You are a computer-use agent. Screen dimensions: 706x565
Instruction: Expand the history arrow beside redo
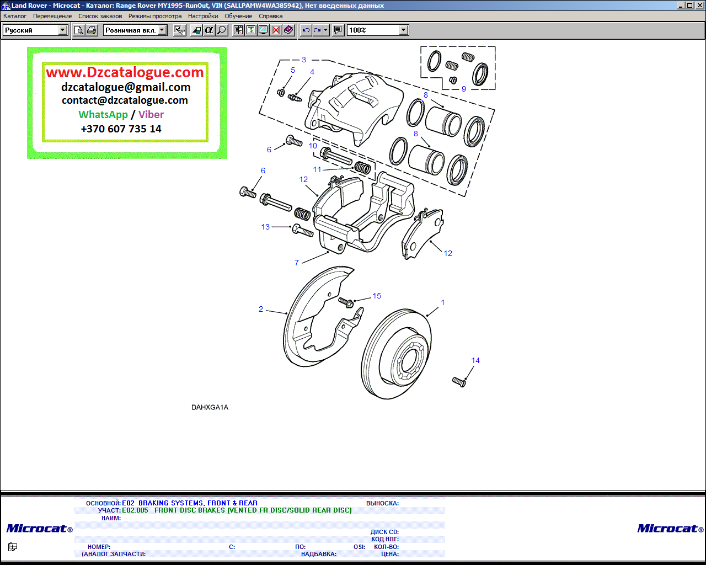click(x=326, y=30)
